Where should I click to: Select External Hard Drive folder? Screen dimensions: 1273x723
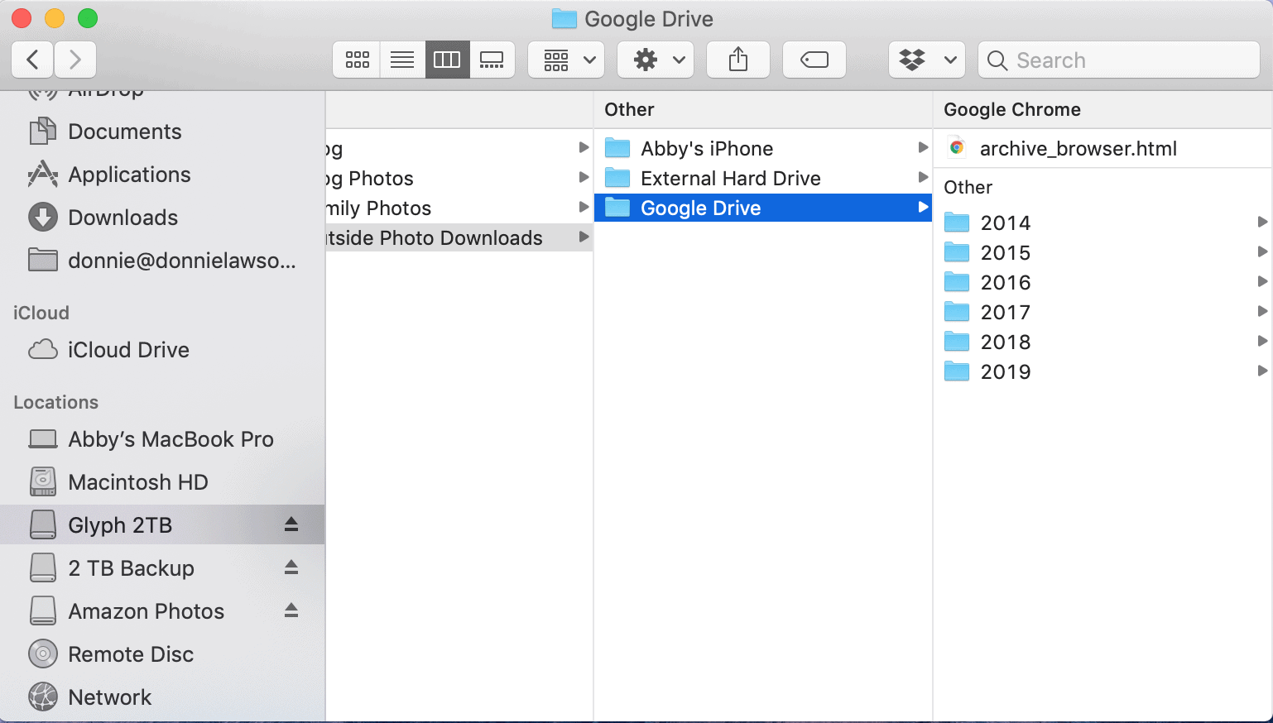(x=763, y=178)
